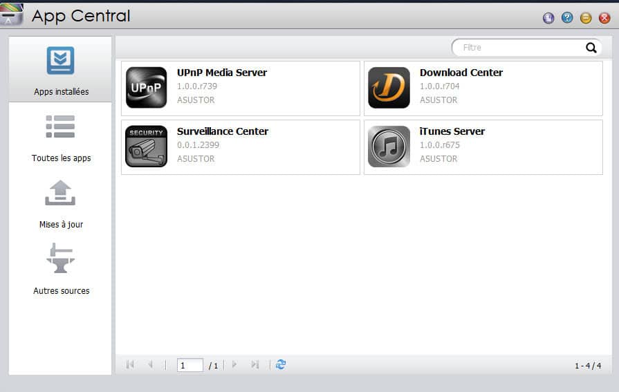Select version text 1.0.0.r704

coord(439,86)
